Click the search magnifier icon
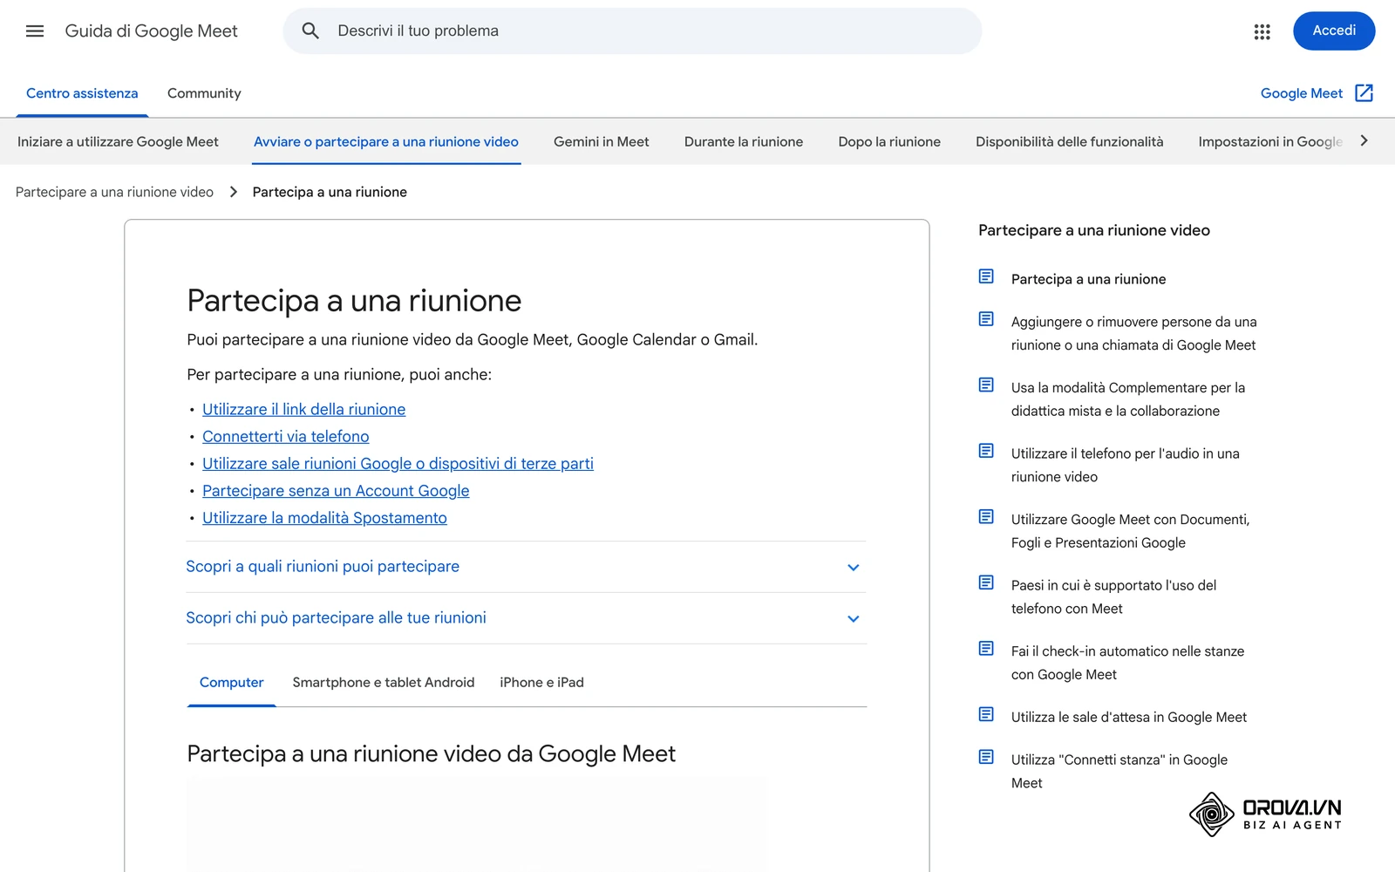The height and width of the screenshot is (872, 1395). (310, 31)
